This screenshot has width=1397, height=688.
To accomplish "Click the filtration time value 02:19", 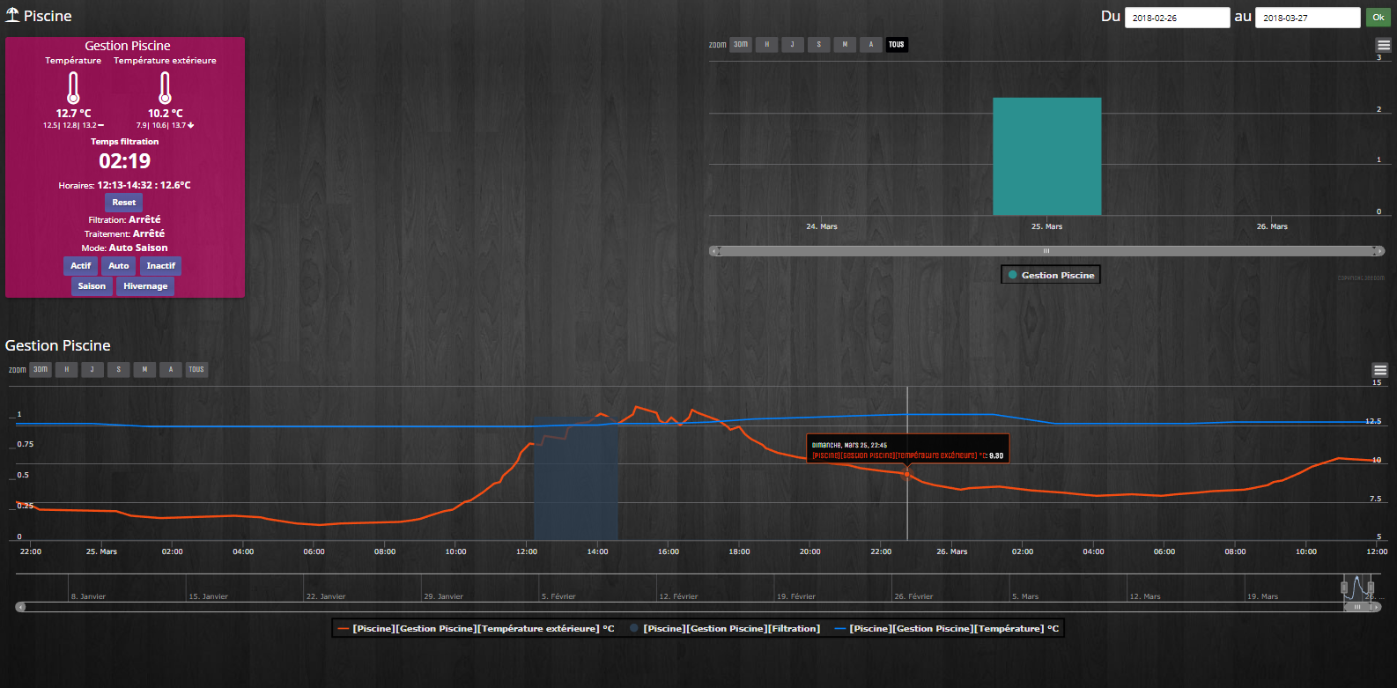I will click(x=125, y=161).
